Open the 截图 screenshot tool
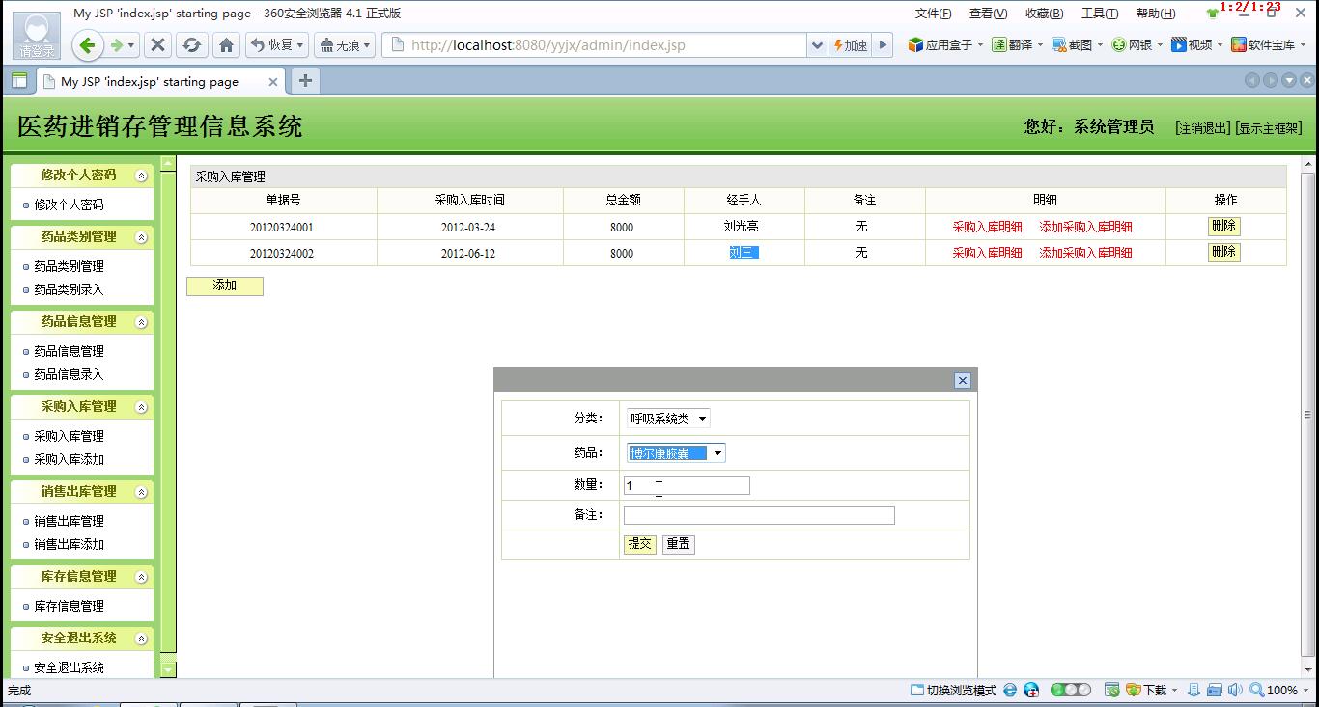This screenshot has height=707, width=1319. pyautogui.click(x=1072, y=45)
